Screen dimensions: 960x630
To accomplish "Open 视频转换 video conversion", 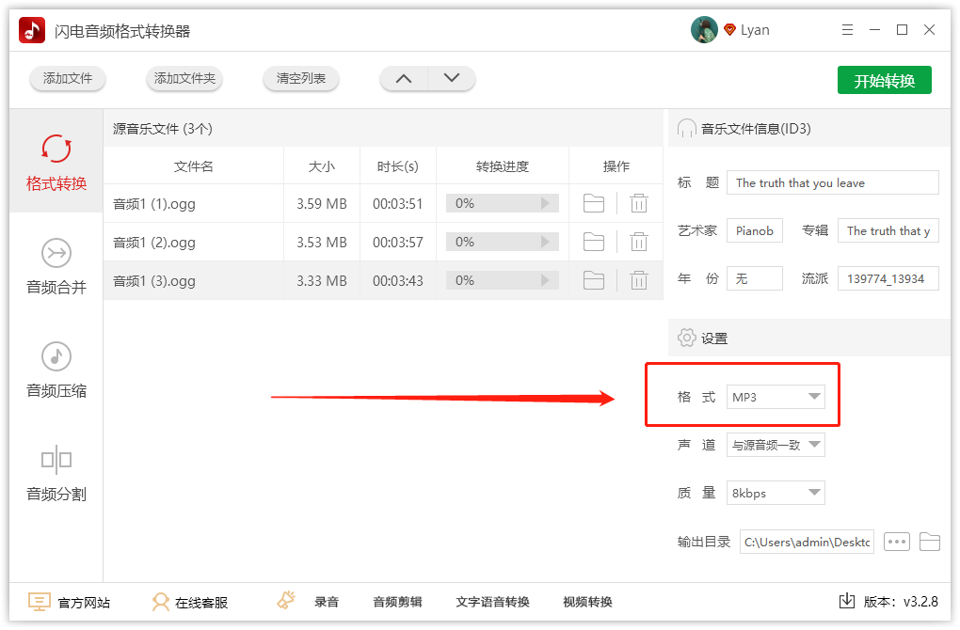I will click(x=587, y=602).
